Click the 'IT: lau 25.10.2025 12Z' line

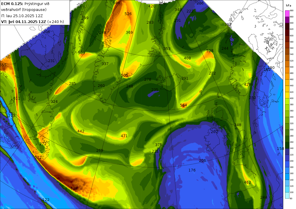[22, 16]
